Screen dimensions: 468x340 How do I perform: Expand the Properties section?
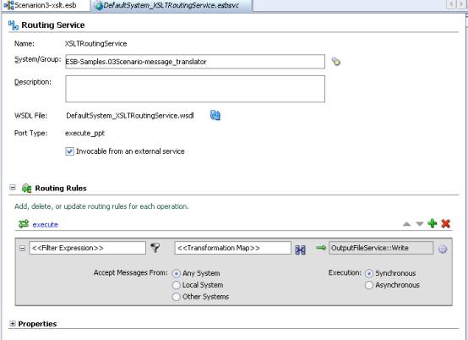pyautogui.click(x=12, y=324)
